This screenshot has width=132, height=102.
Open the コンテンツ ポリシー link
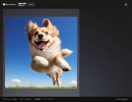click(26, 99)
